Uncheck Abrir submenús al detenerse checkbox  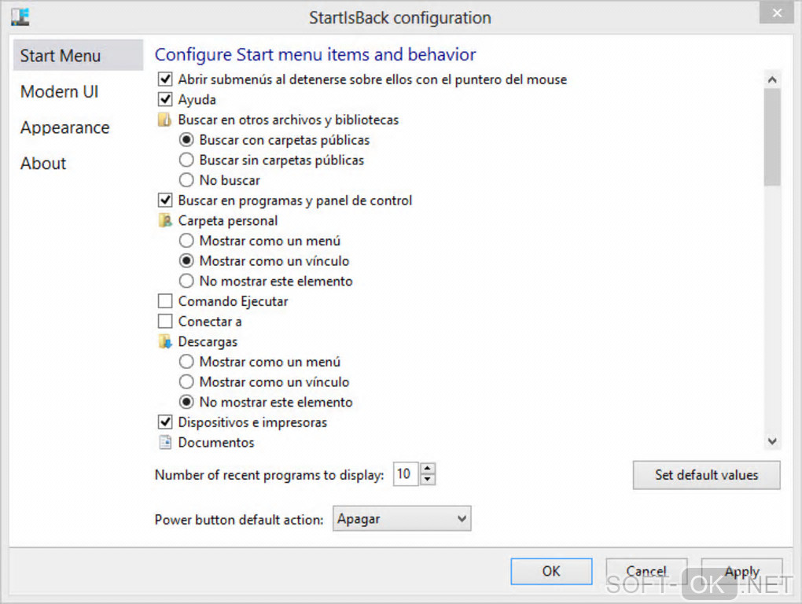tap(164, 79)
